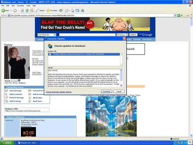The width and height of the screenshot is (193, 145).
Task: Expand the address bar dropdown arrow
Action: click(x=175, y=15)
